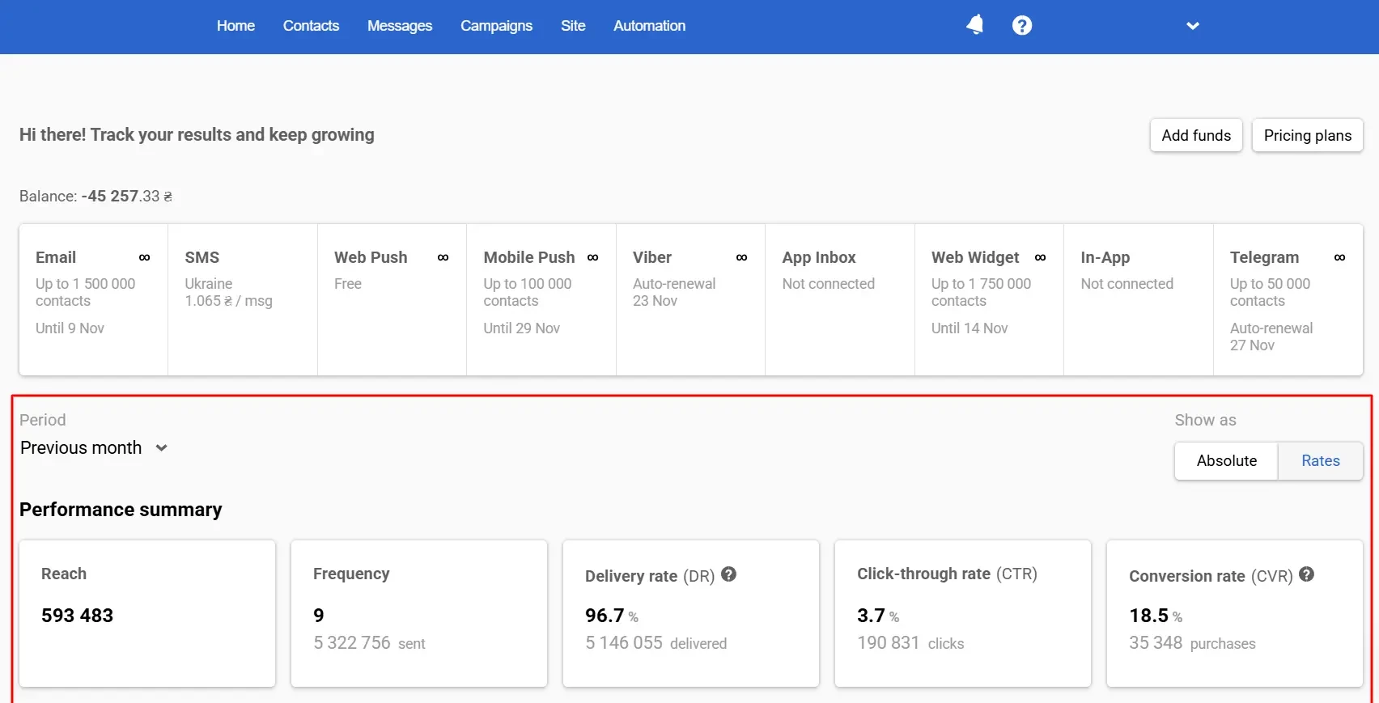Click the Conversion rate info icon

coord(1306,574)
